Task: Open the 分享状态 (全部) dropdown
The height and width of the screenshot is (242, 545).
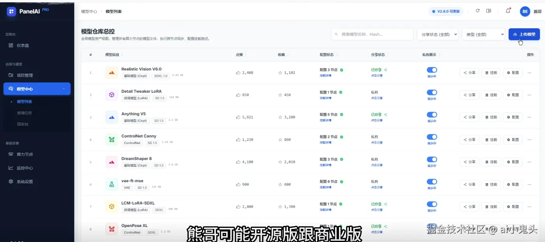Action: (437, 34)
